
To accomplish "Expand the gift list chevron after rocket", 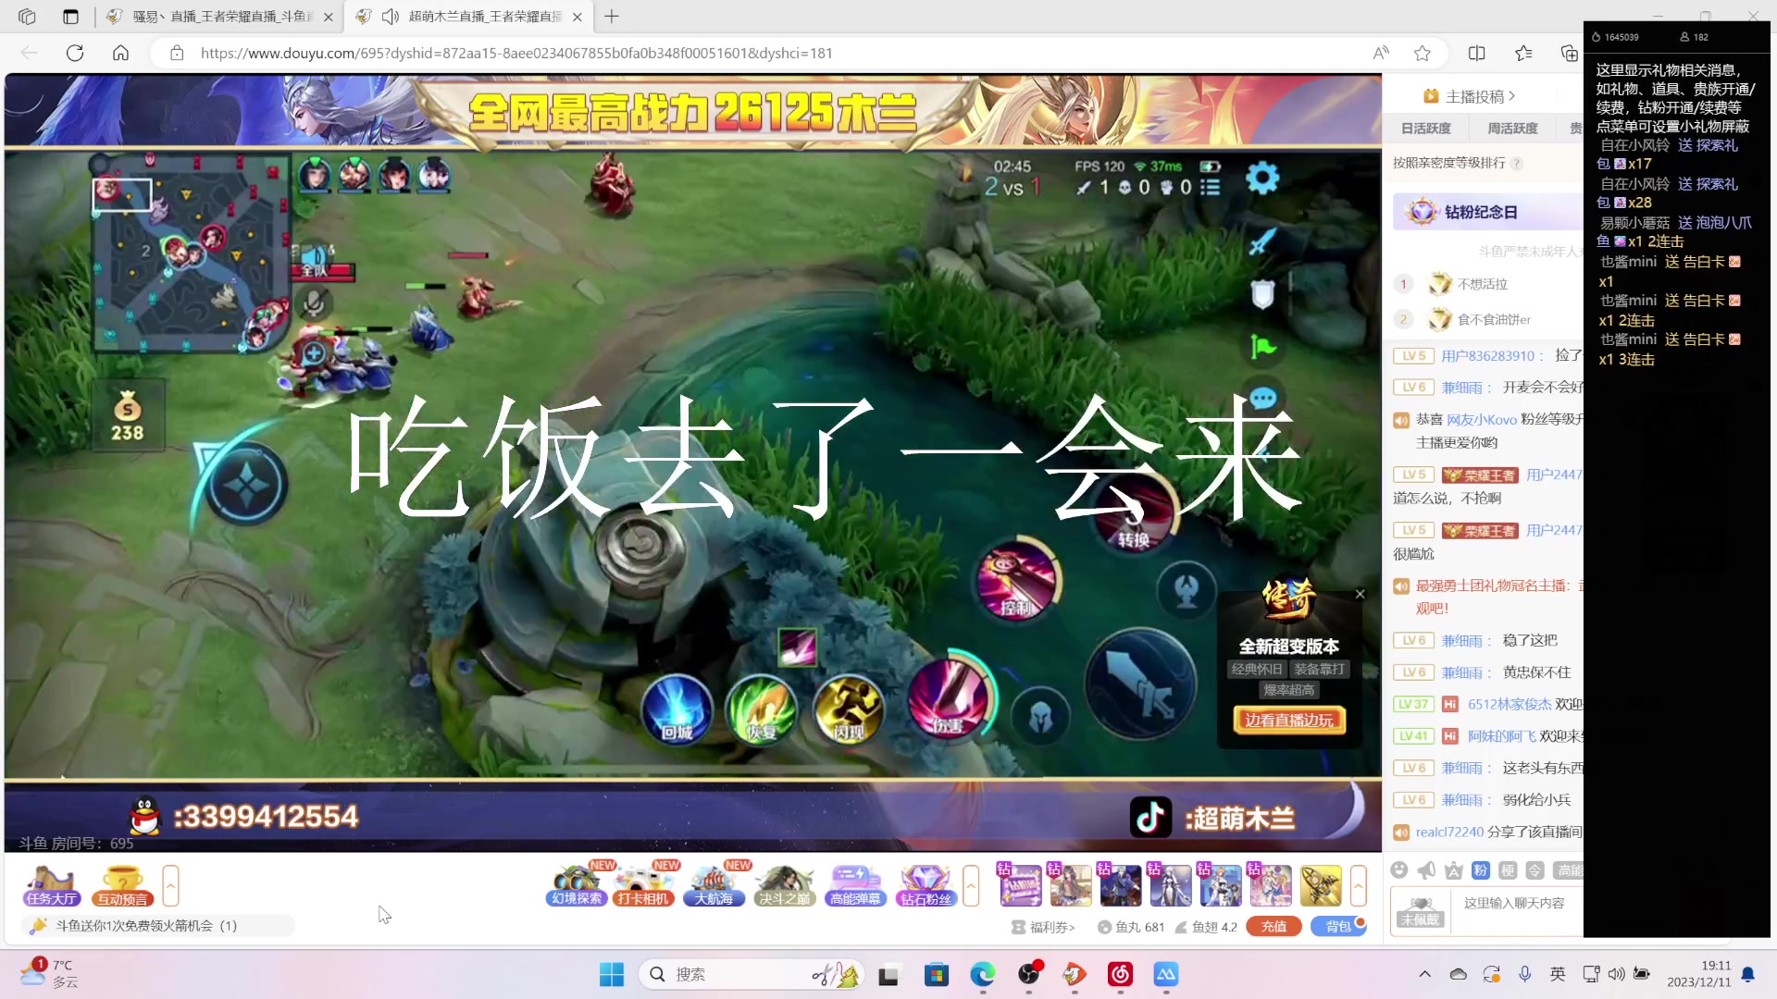I will click(1358, 885).
